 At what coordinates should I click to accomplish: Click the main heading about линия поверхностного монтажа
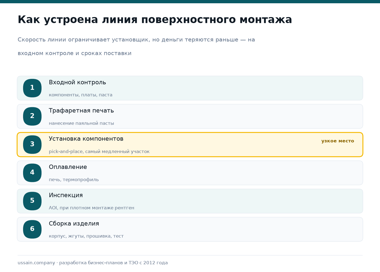click(x=155, y=20)
